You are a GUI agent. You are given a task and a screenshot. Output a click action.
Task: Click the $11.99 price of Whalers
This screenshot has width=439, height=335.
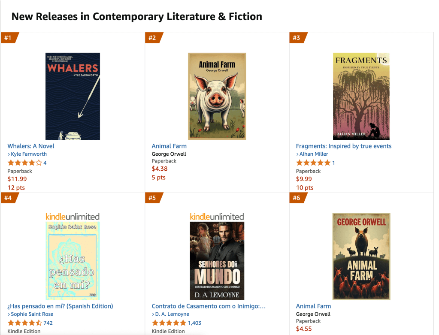point(17,179)
